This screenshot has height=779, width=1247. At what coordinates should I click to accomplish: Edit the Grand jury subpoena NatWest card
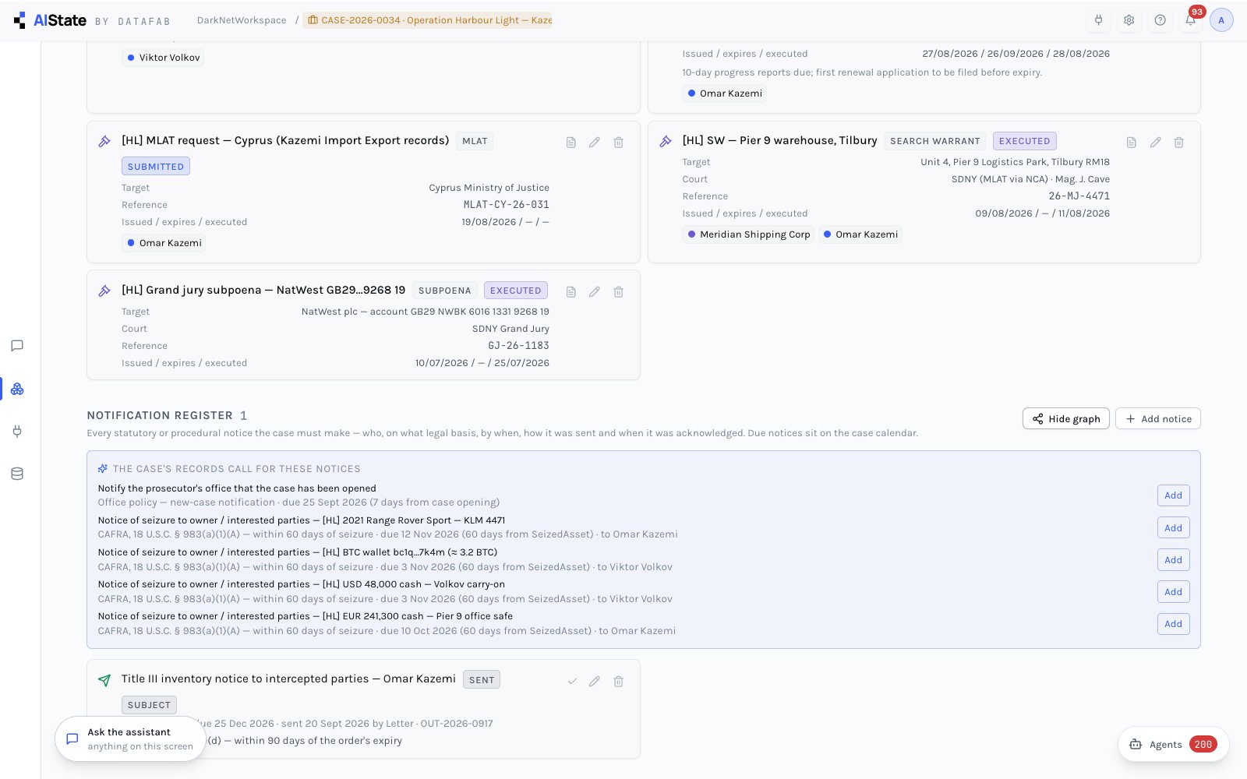click(595, 291)
